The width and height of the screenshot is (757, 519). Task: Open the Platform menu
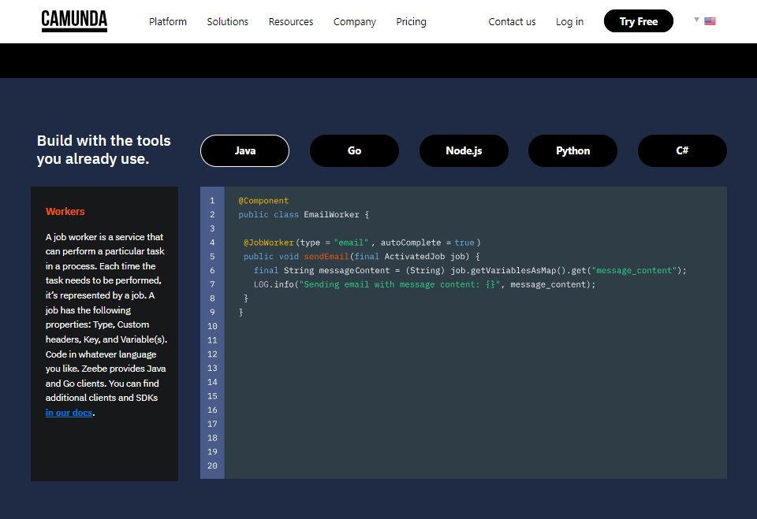[x=167, y=22]
